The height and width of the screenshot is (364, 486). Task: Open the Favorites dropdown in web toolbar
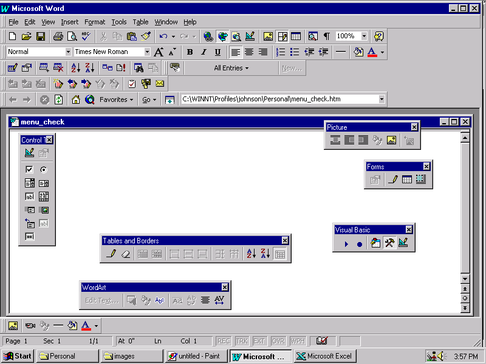pos(116,99)
